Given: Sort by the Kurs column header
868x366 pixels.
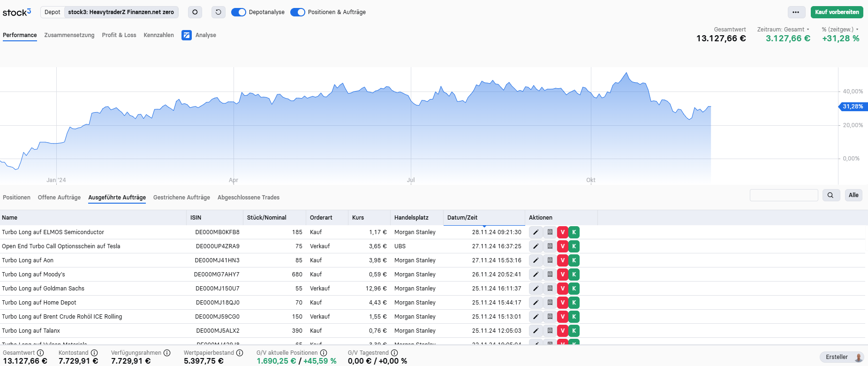Looking at the screenshot, I should [369, 218].
